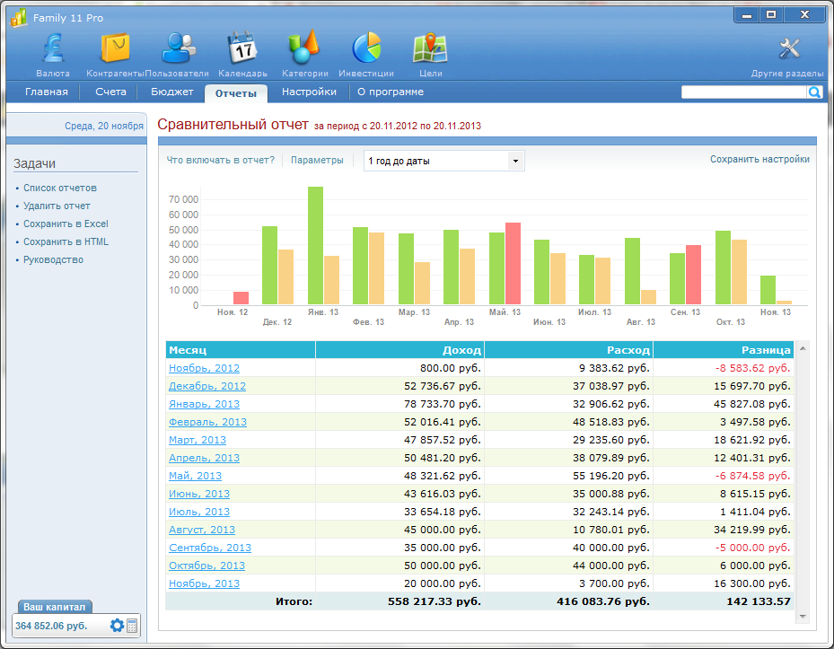Viewport: 834px width, 649px height.
Task: Open the Настройки tab
Action: click(309, 92)
